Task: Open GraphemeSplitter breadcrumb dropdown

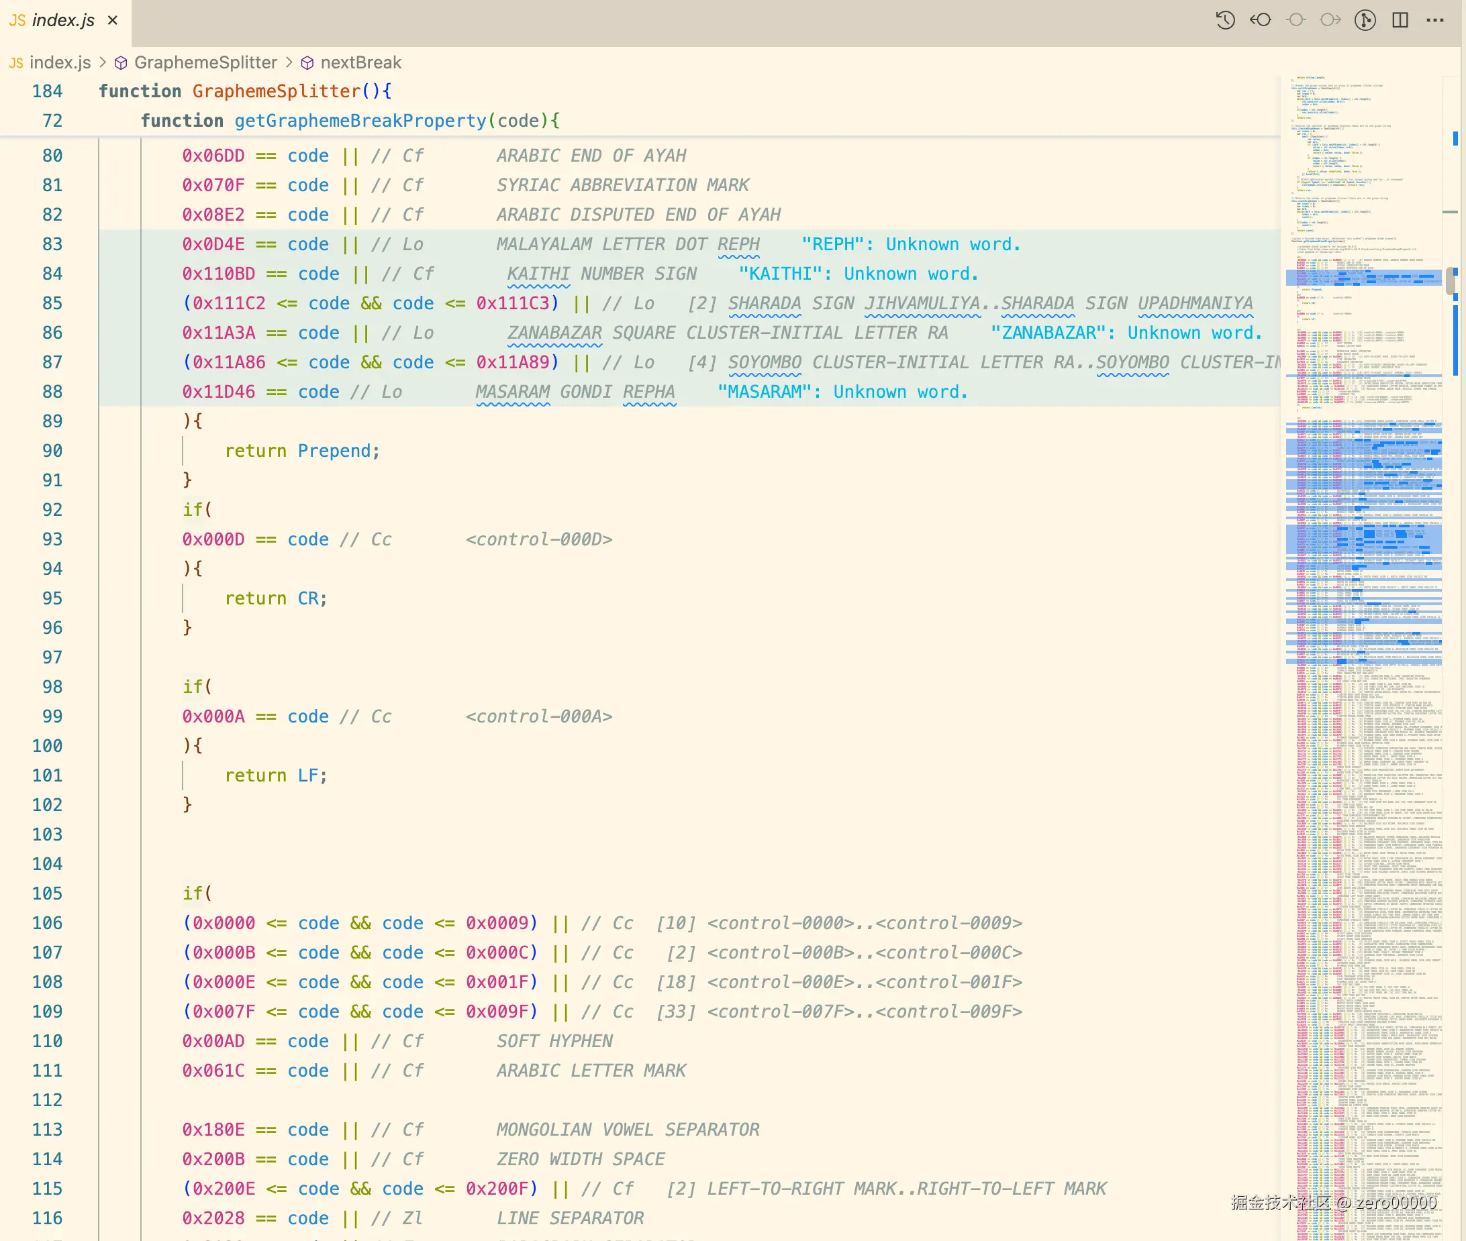Action: (205, 62)
